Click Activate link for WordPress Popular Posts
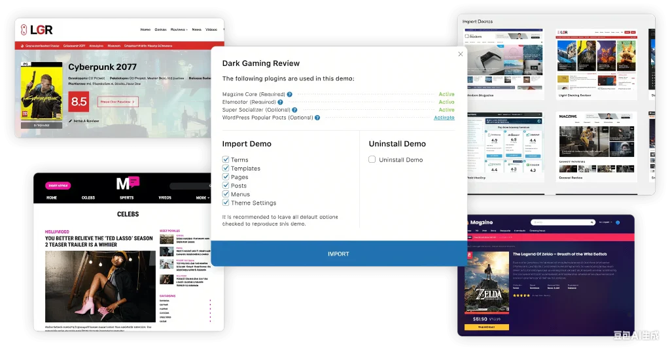The image size is (670, 351). click(x=444, y=118)
